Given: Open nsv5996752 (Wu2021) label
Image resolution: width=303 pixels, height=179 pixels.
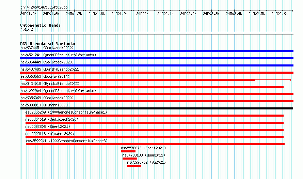Looking at the screenshot, I should [146, 162].
